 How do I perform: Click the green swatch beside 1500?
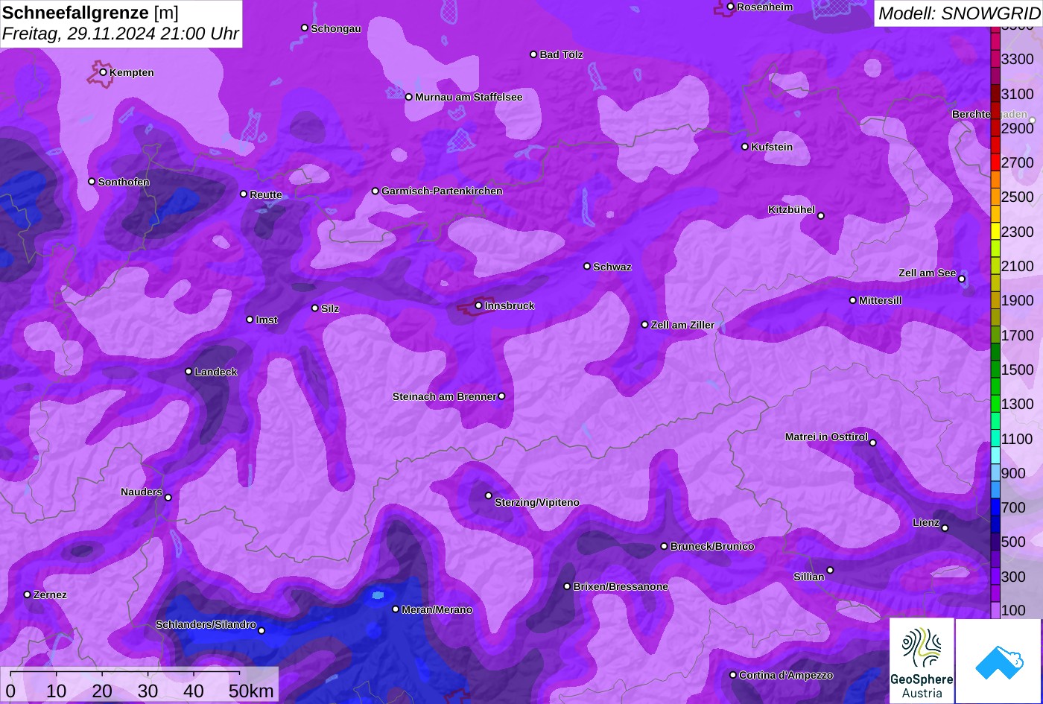[x=995, y=370]
